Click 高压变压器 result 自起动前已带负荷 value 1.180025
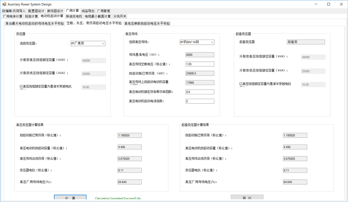 [x=130, y=135]
